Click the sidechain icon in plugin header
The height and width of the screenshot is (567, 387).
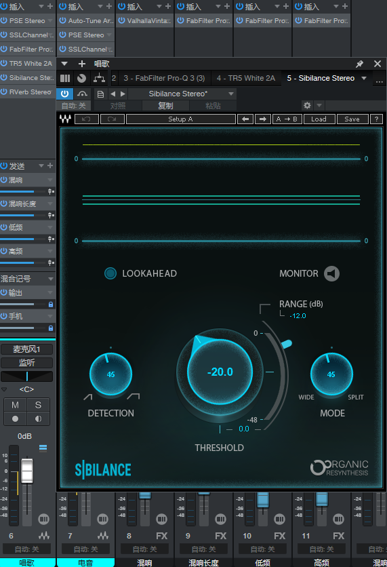pyautogui.click(x=83, y=94)
